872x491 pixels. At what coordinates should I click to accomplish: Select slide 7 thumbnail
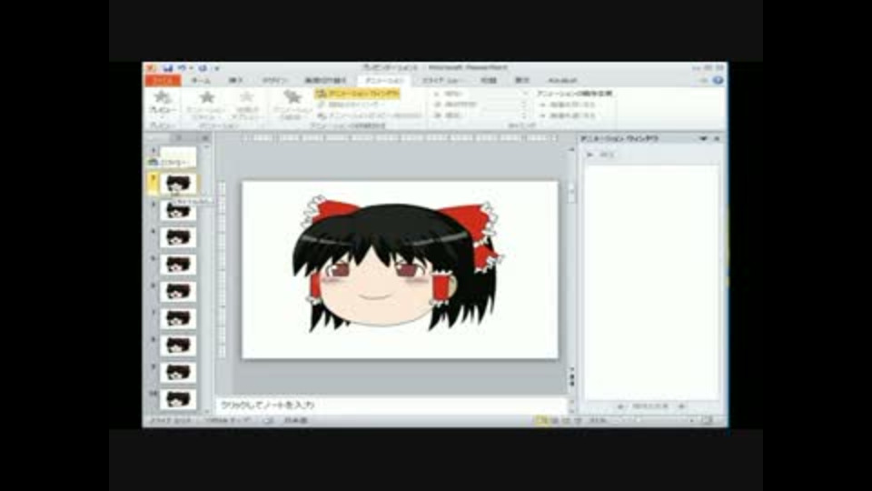click(x=178, y=318)
